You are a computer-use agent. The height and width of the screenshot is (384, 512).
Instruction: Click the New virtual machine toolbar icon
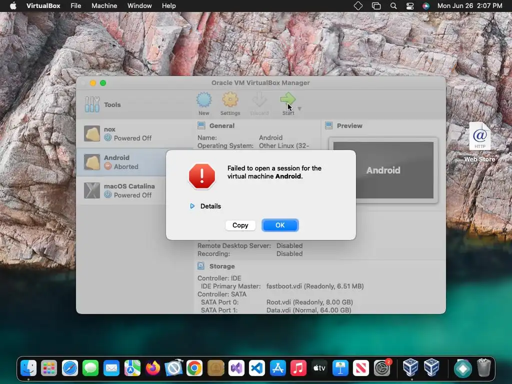[x=204, y=100]
